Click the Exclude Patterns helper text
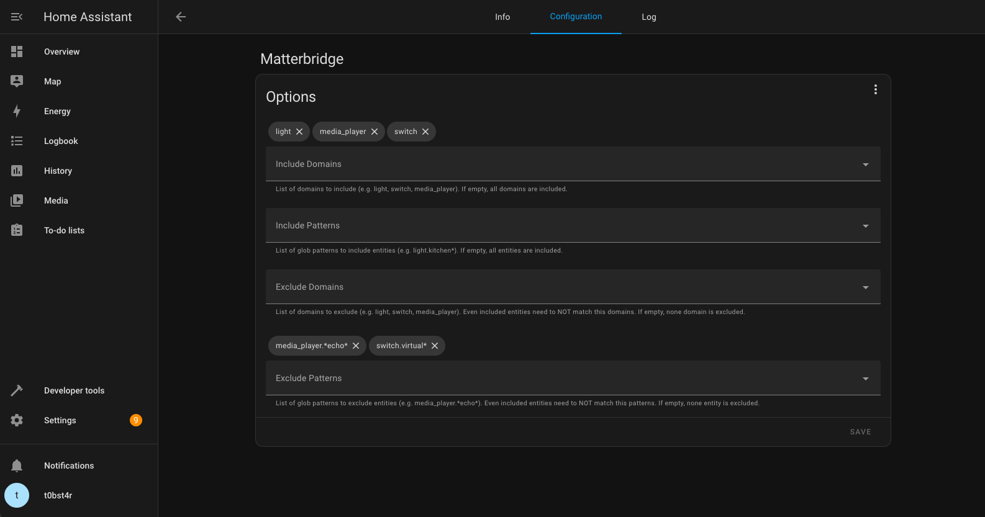Screen dimensions: 985x517 click(x=517, y=403)
